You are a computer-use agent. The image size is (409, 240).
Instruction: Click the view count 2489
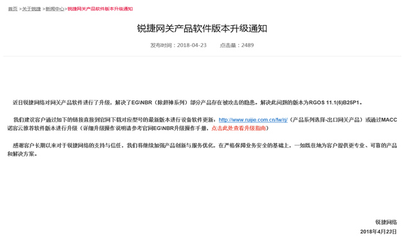(x=247, y=45)
